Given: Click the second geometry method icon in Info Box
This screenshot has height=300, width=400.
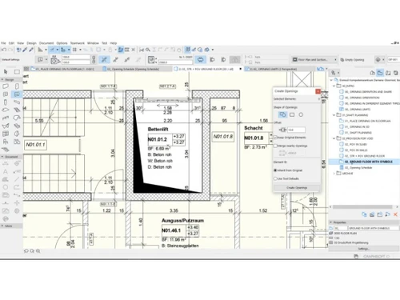Looking at the screenshot, I should click(116, 60).
